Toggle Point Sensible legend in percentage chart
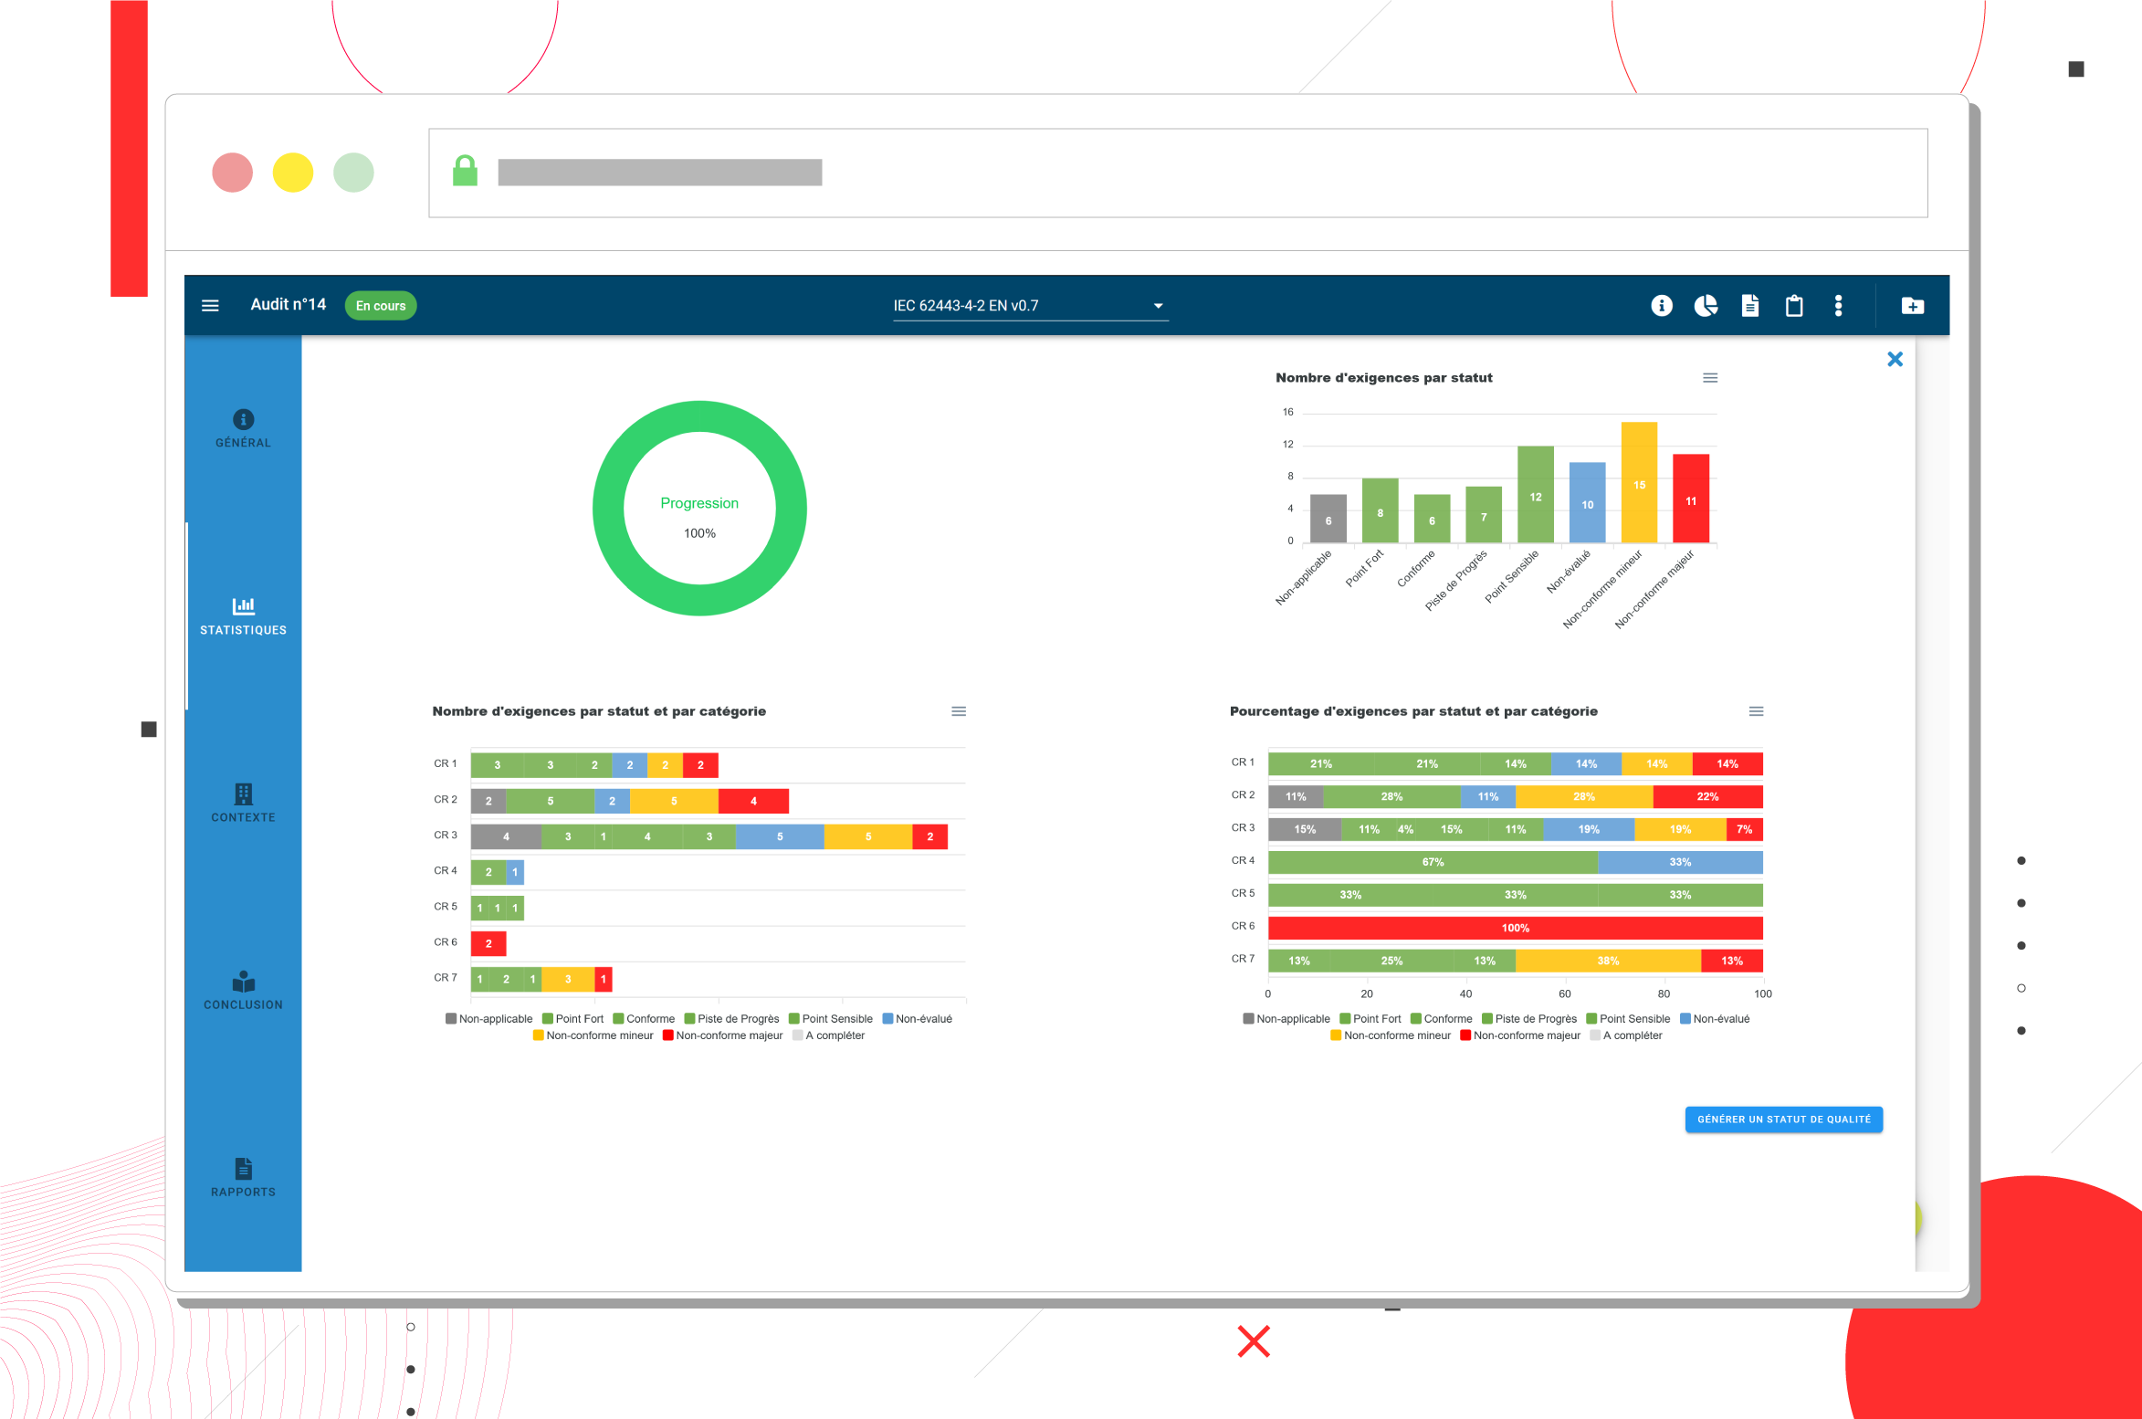Image resolution: width=2142 pixels, height=1419 pixels. (1628, 1019)
